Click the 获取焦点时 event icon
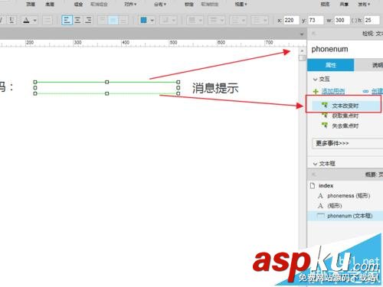Screen dimensions: 383x287 point(325,116)
